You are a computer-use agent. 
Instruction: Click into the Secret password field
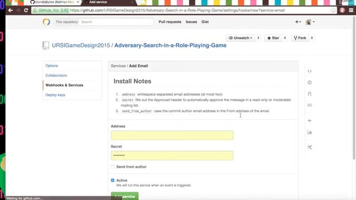click(x=172, y=156)
